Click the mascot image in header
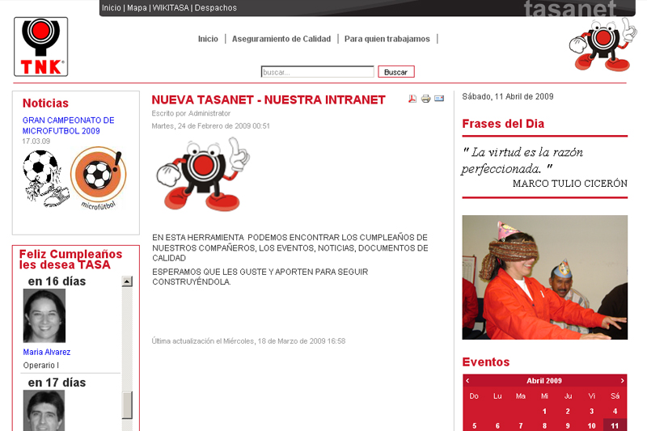 coord(603,44)
